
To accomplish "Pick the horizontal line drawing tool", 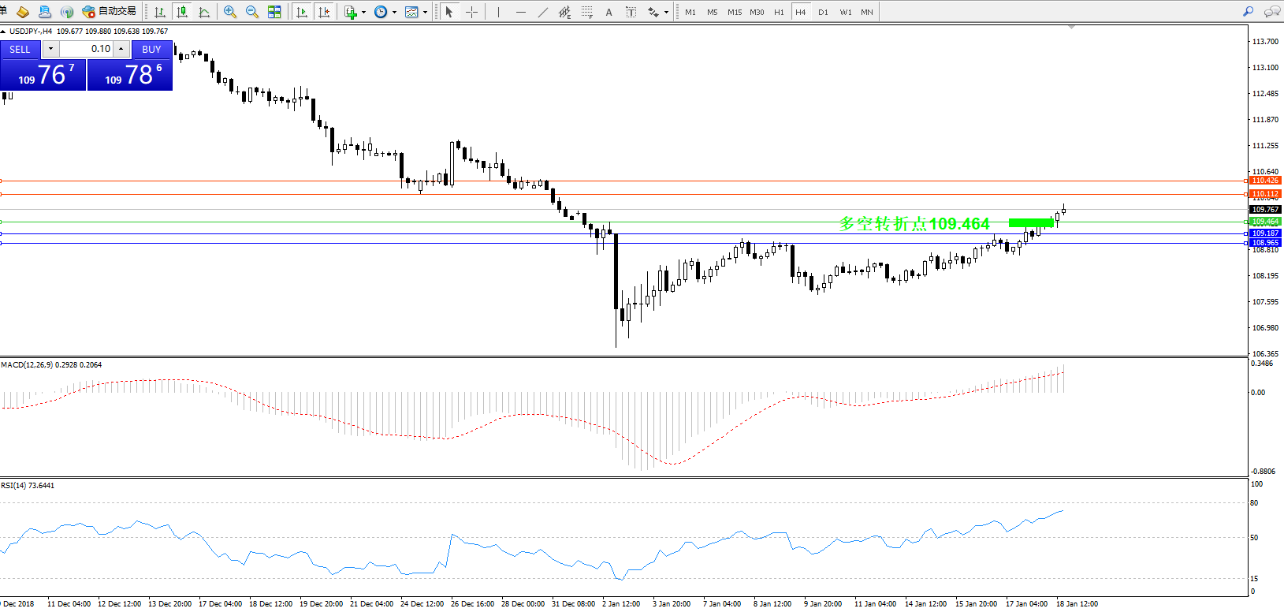I will point(520,12).
